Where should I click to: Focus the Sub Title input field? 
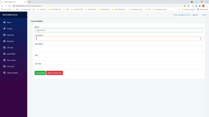pyautogui.click(x=119, y=67)
